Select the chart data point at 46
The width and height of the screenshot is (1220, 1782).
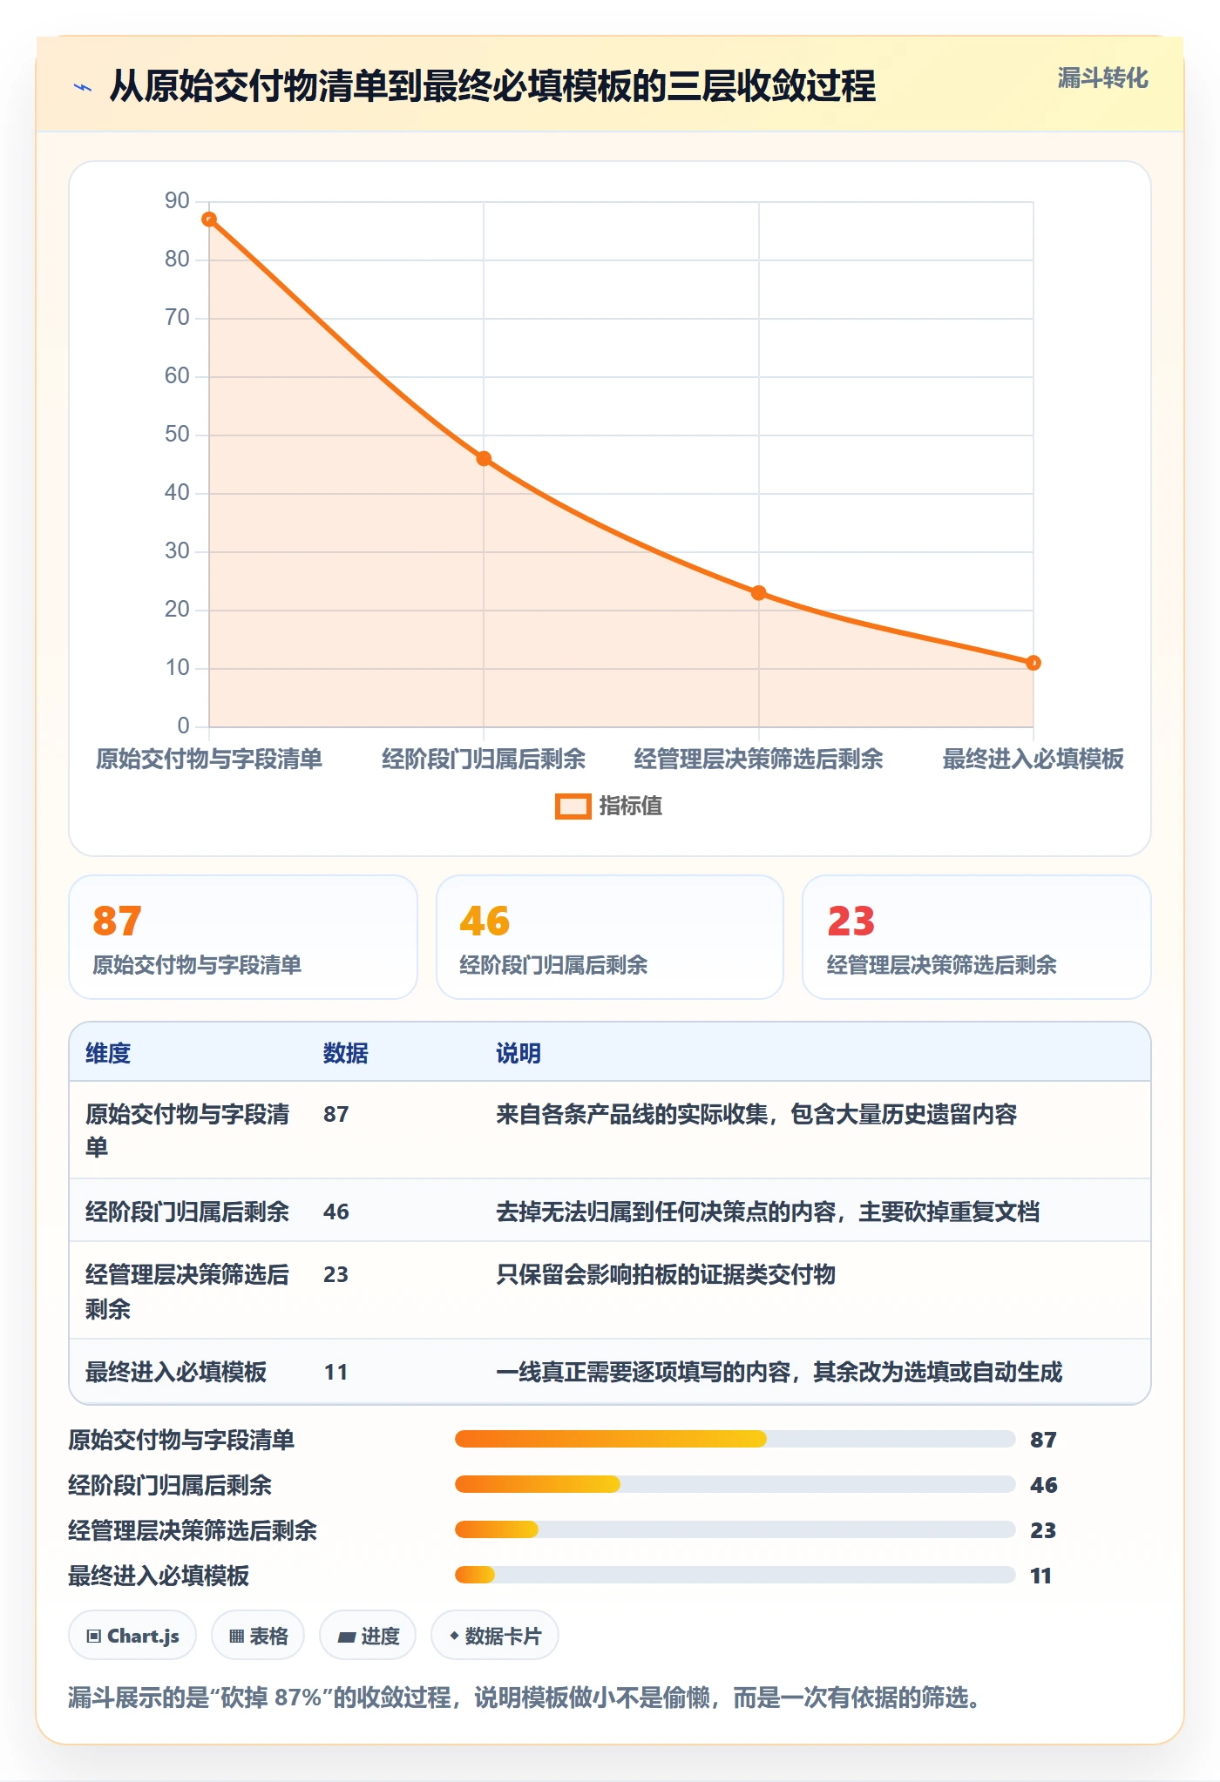tap(484, 459)
